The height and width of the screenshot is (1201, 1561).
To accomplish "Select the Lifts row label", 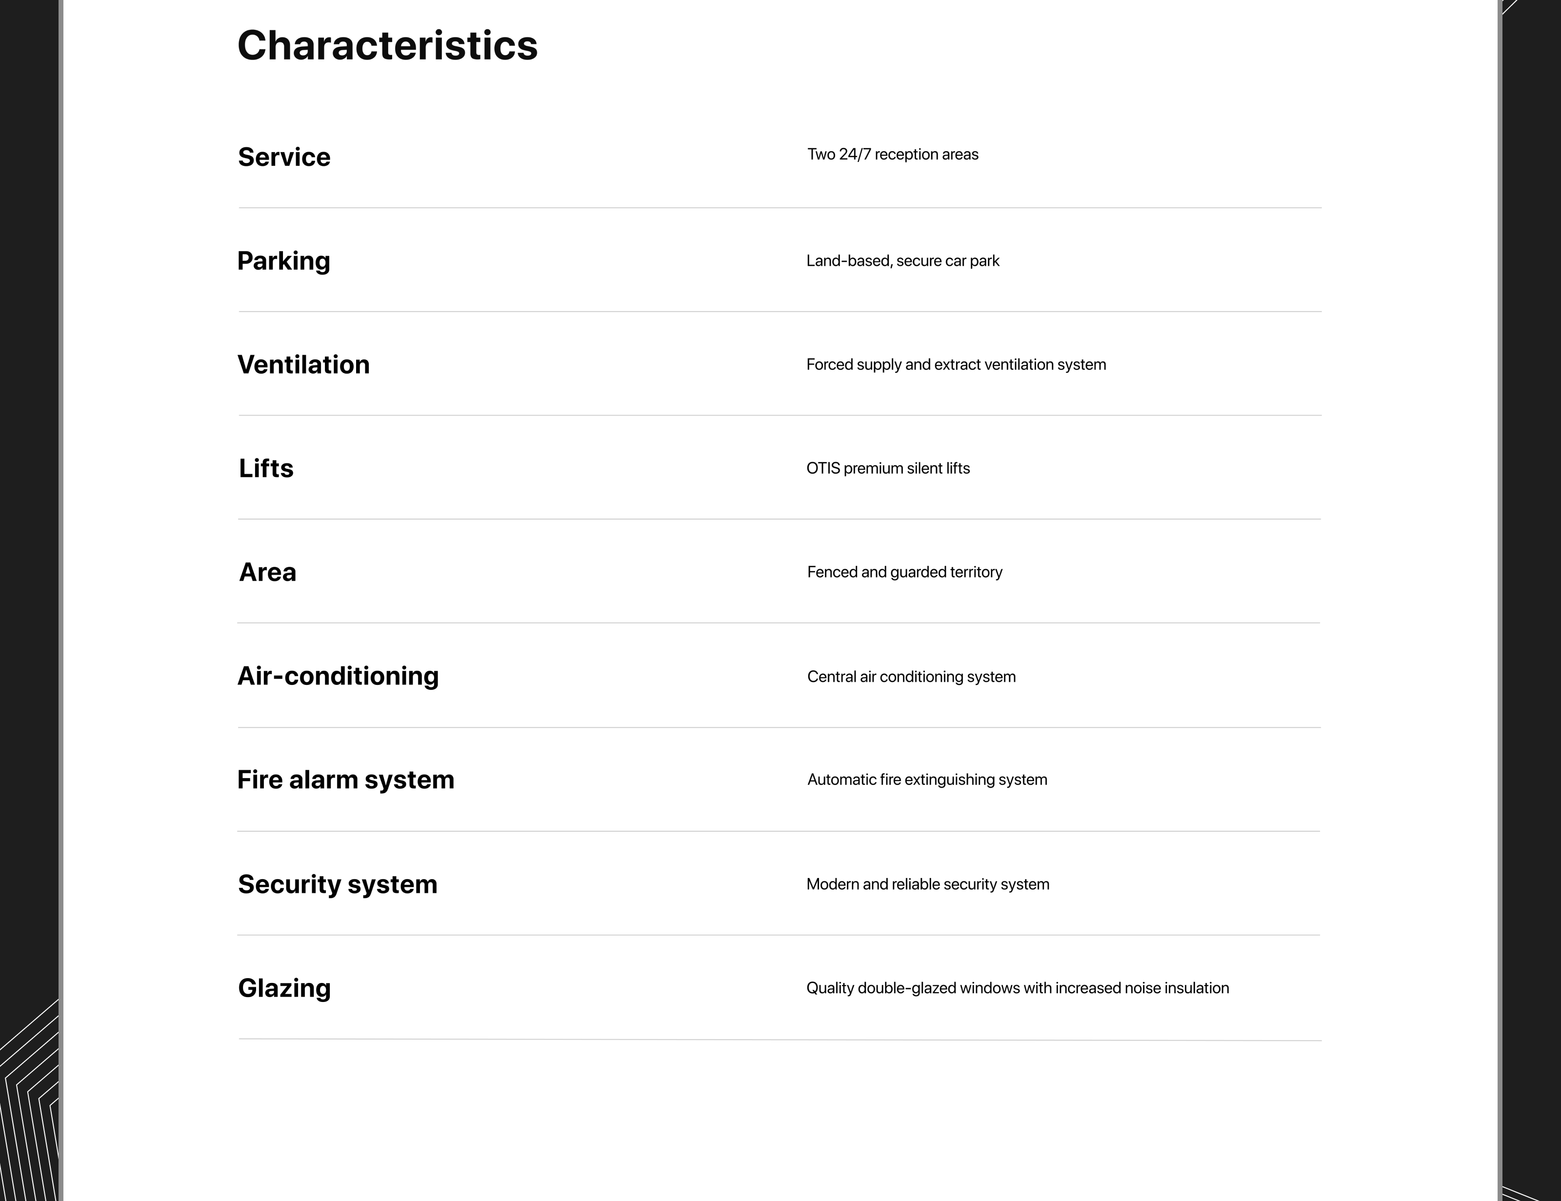I will click(266, 468).
